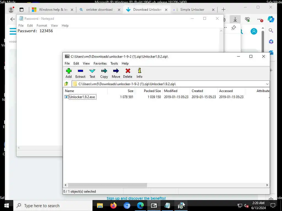Switch to 7-Zip in the taskbar

[x=154, y=206]
